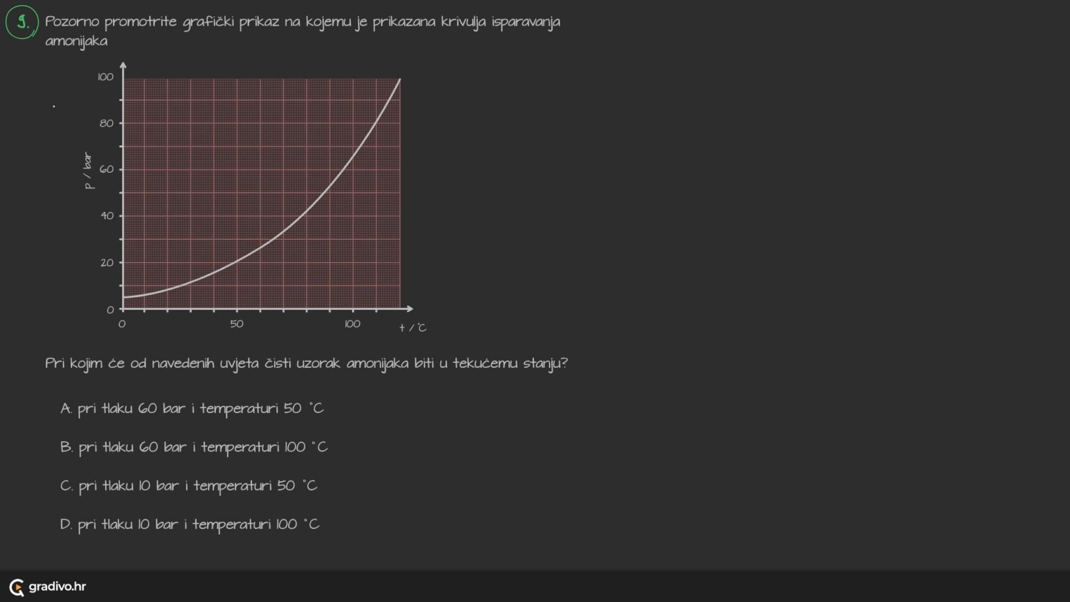
Task: Choose answer D: 10 bar and 100 °C
Action: pyautogui.click(x=189, y=524)
